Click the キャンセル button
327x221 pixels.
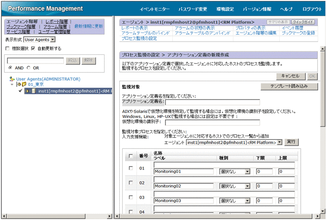pos(290,76)
